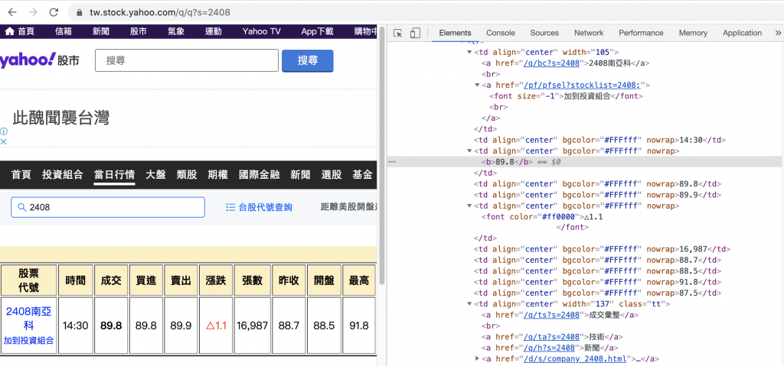This screenshot has height=366, width=784.
Task: Open the Sources tab
Action: click(x=544, y=33)
